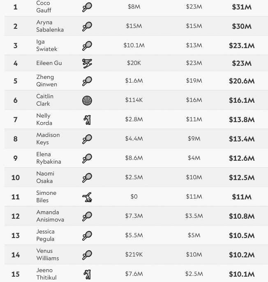Screen dimensions: 268x282
Task: Click the name Elena Rybakina
Action: tap(49, 158)
